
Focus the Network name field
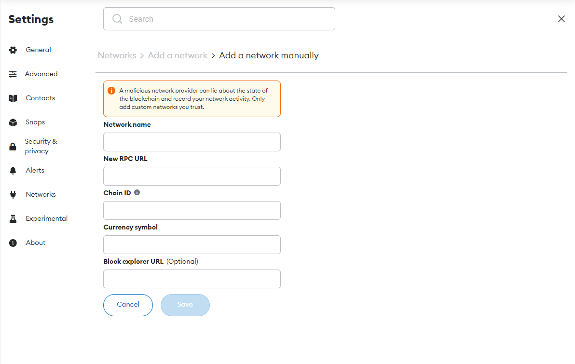click(192, 142)
